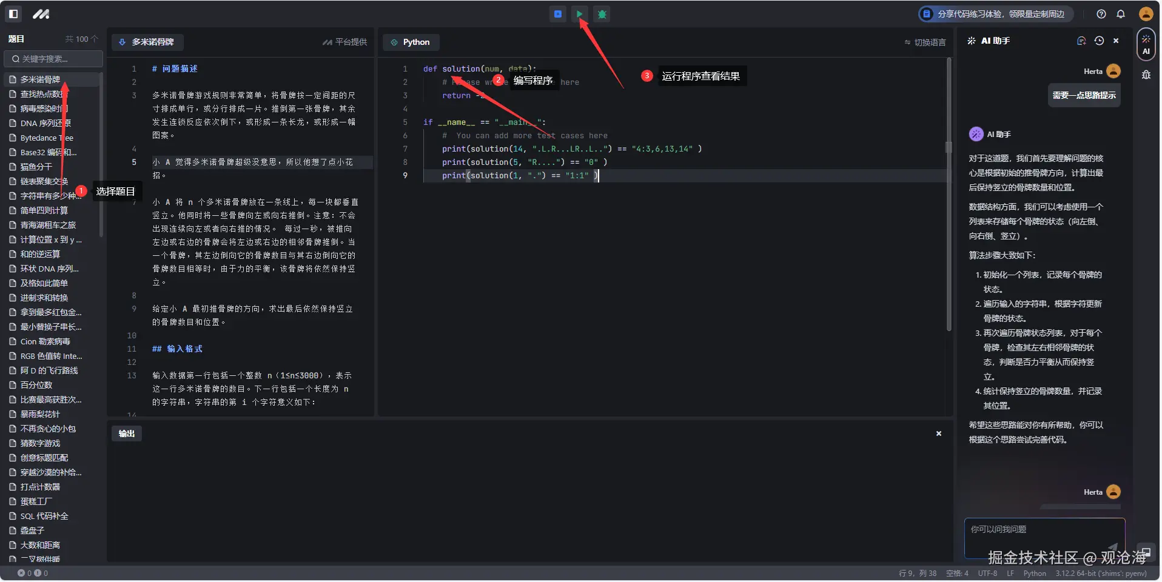
Task: Click the errors and warnings count in the status bar
Action: pos(33,573)
